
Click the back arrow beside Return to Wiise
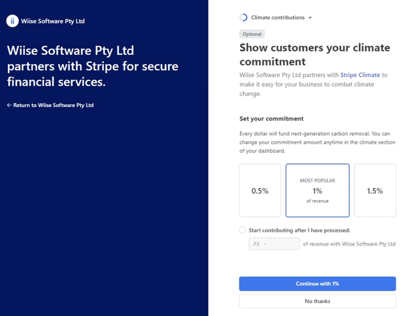tap(9, 105)
